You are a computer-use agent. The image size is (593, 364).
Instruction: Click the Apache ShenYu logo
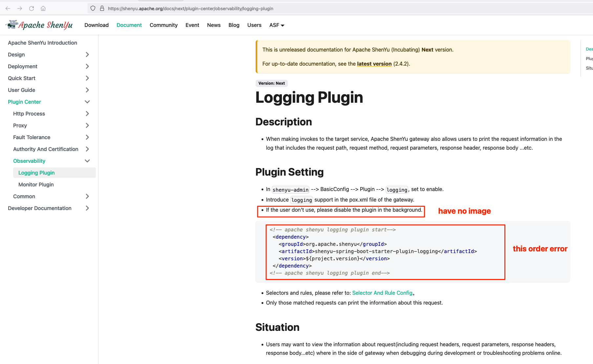(x=39, y=25)
